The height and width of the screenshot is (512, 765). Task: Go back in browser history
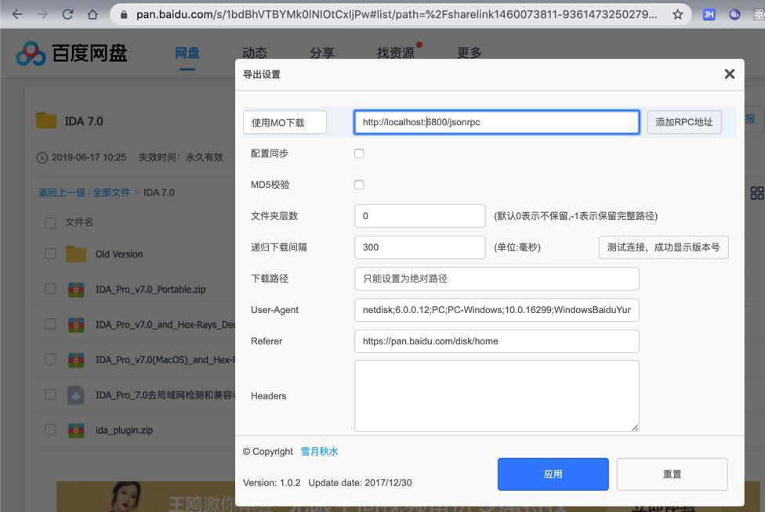point(17,14)
